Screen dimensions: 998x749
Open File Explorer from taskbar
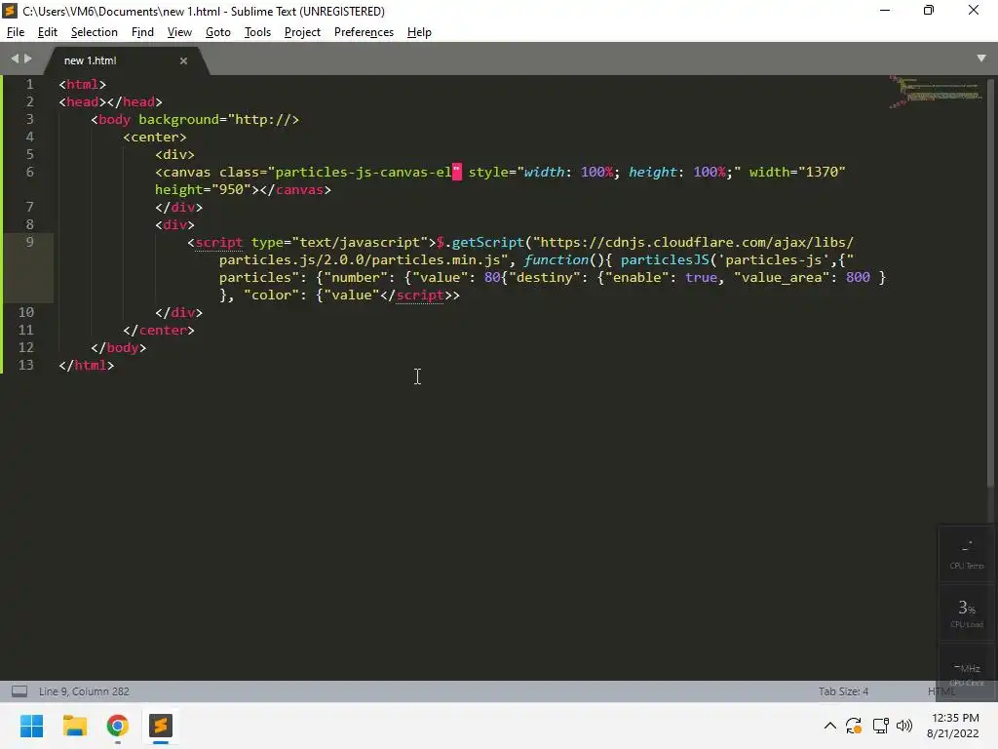pos(74,726)
